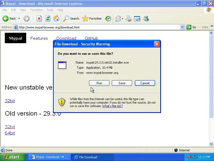Open the Edit menu

13,10
